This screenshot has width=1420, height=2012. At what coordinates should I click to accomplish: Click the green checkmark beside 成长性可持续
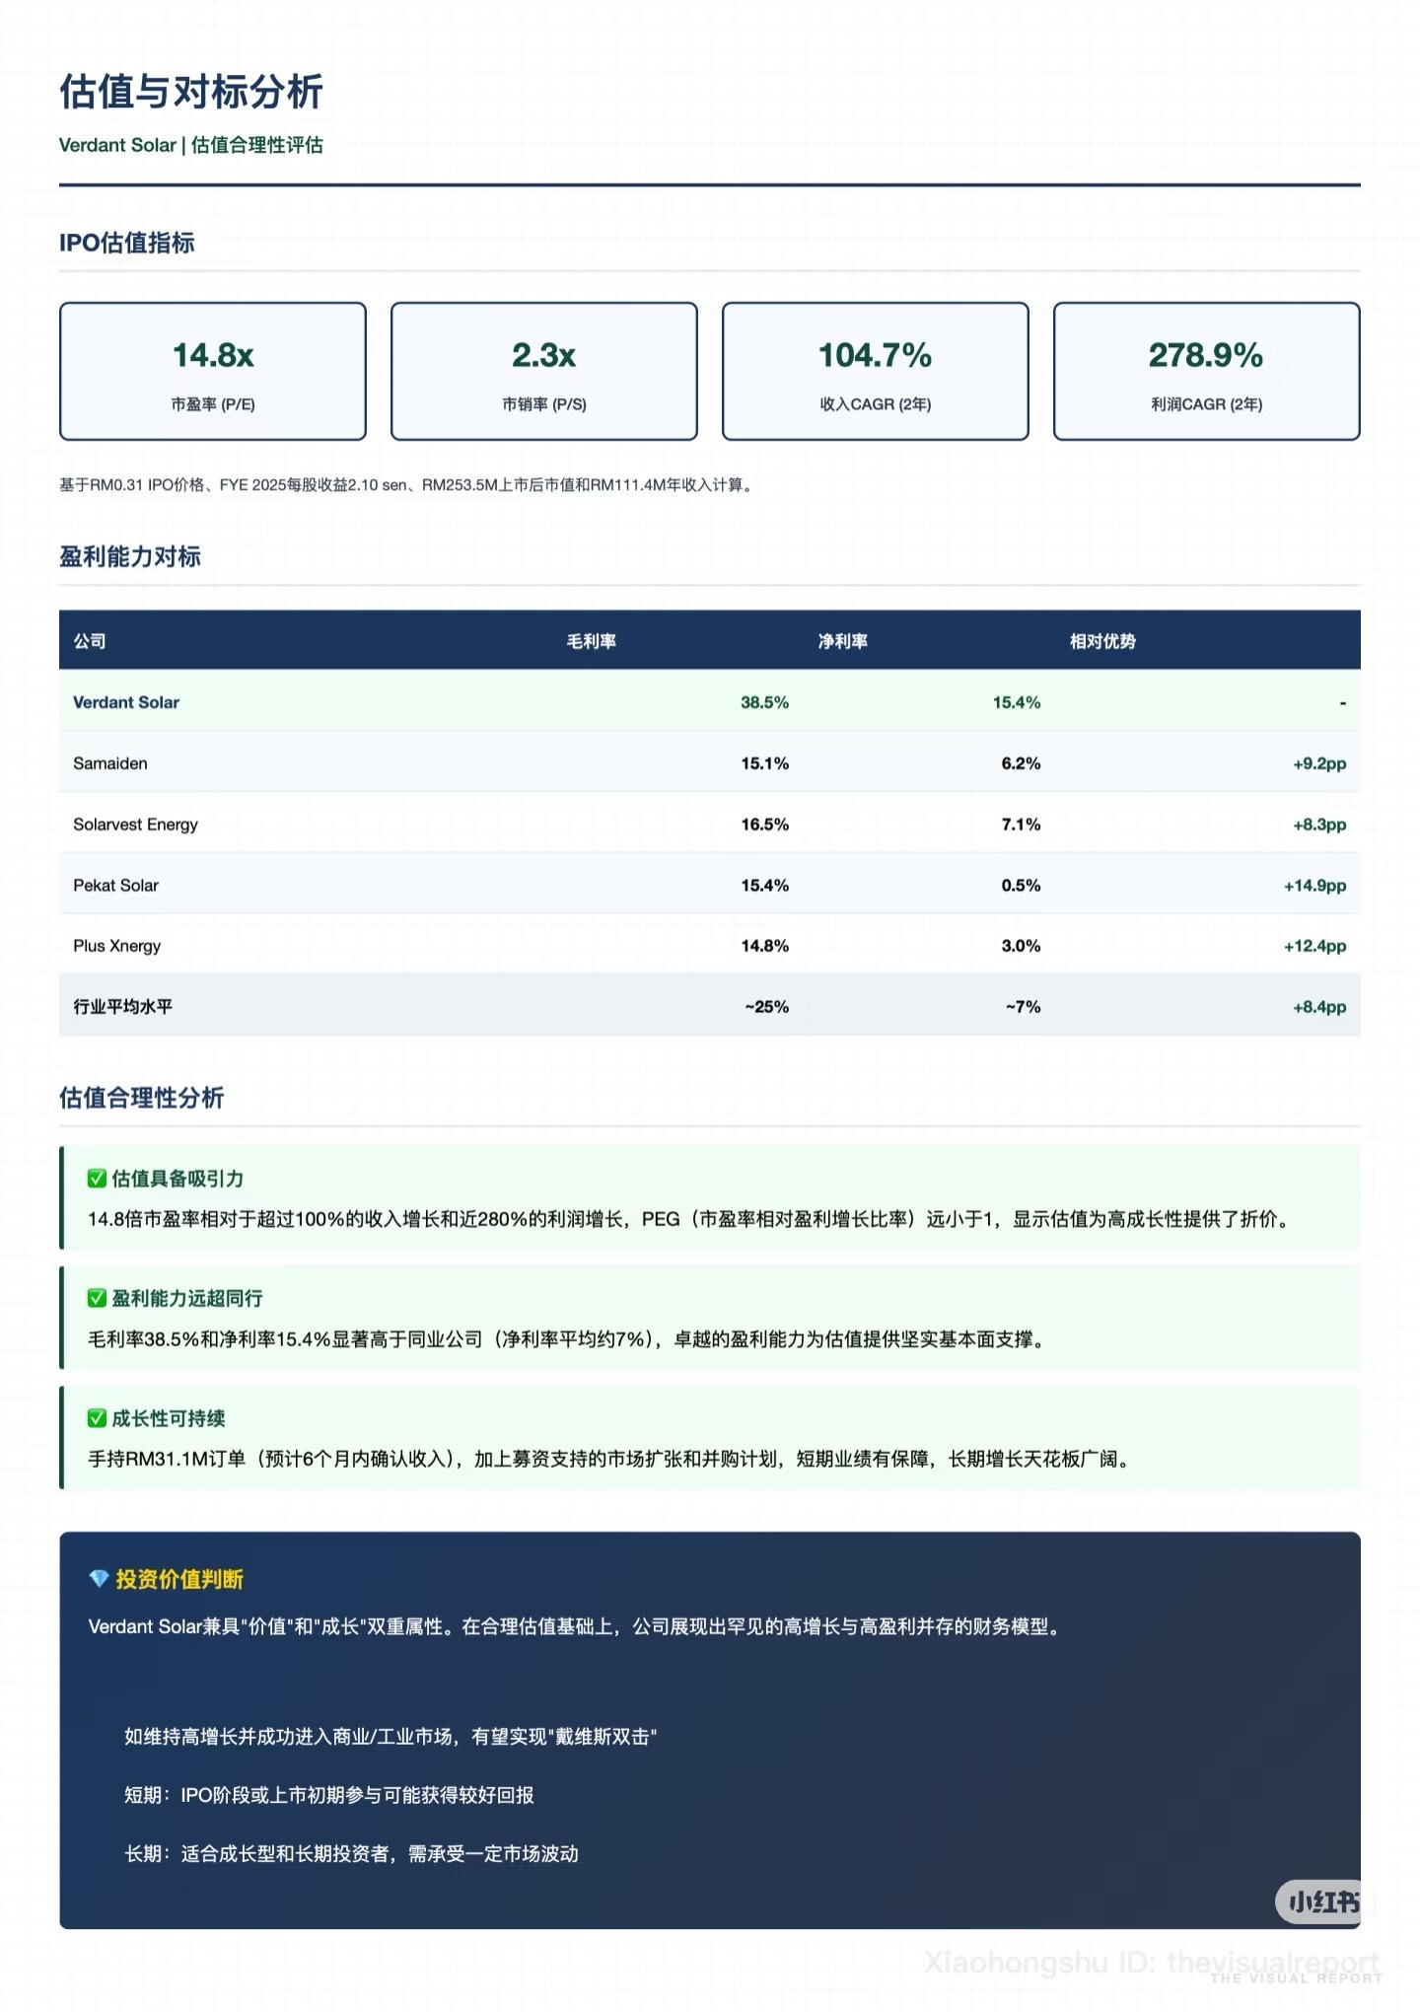pos(97,1418)
